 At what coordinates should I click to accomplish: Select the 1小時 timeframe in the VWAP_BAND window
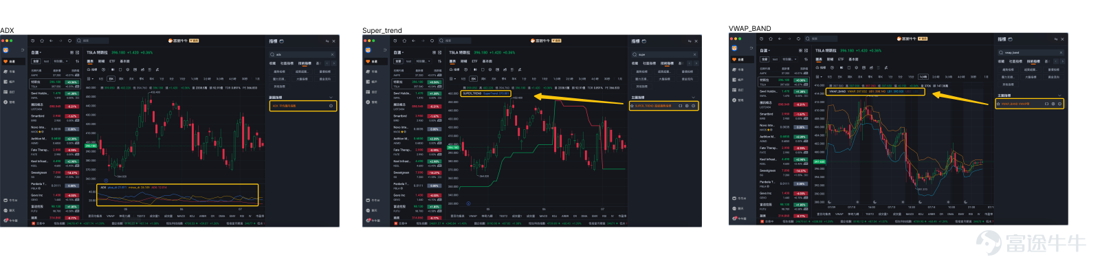pyautogui.click(x=923, y=77)
